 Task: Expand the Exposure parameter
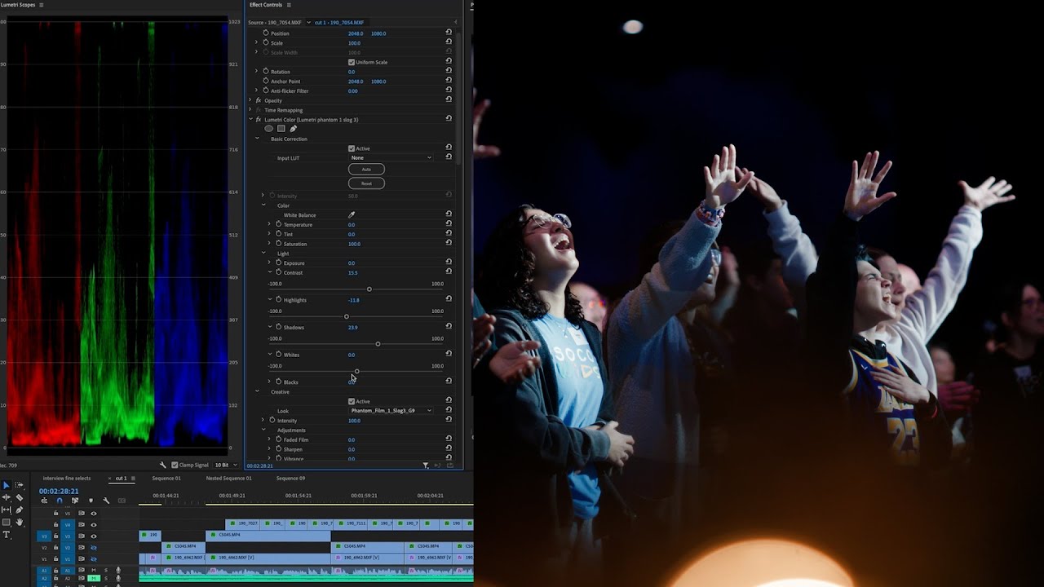point(269,263)
